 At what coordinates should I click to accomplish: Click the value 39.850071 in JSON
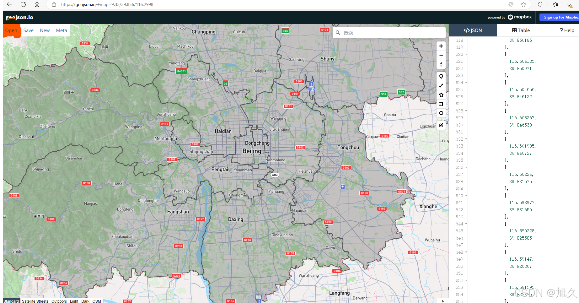[521, 68]
